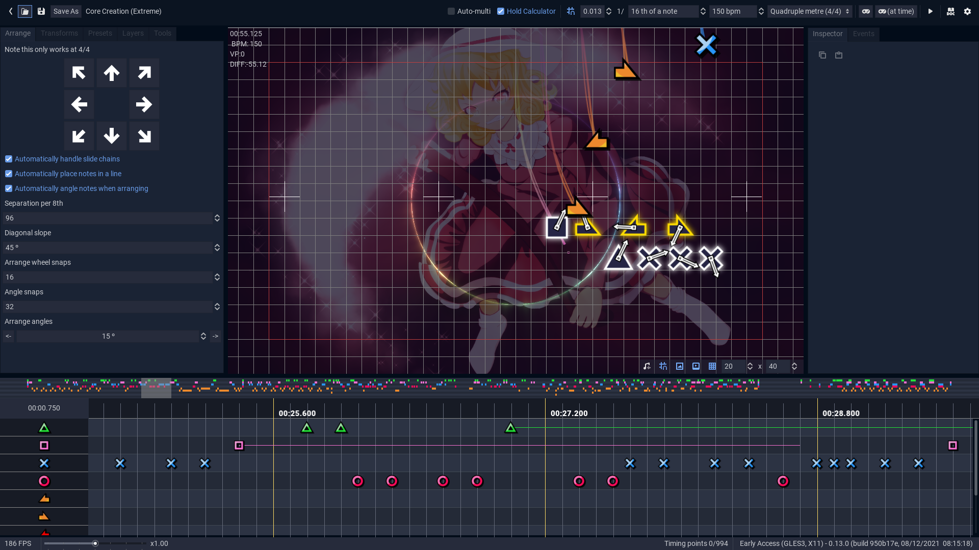
Task: Click the Separation per 8th field
Action: [108, 218]
